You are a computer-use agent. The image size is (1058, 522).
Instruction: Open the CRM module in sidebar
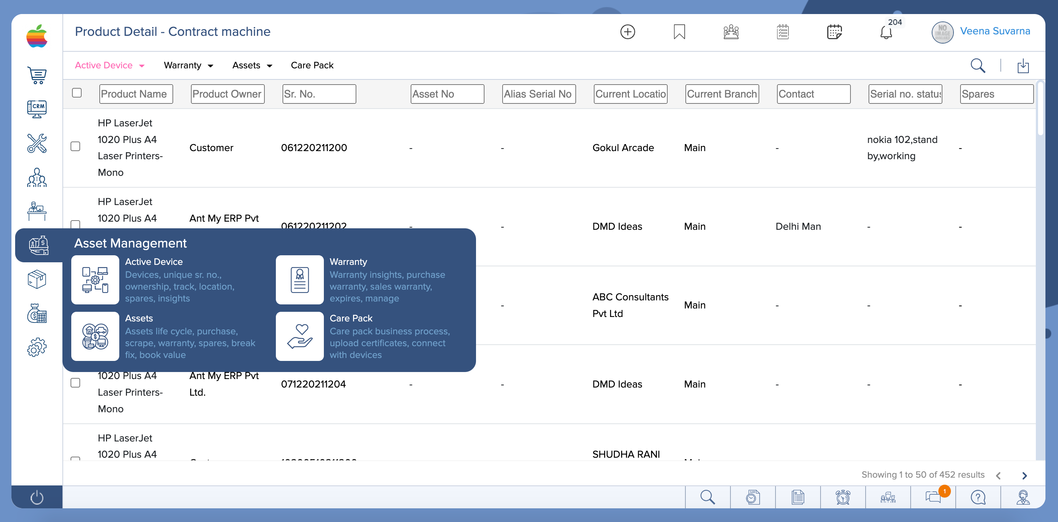click(x=37, y=109)
